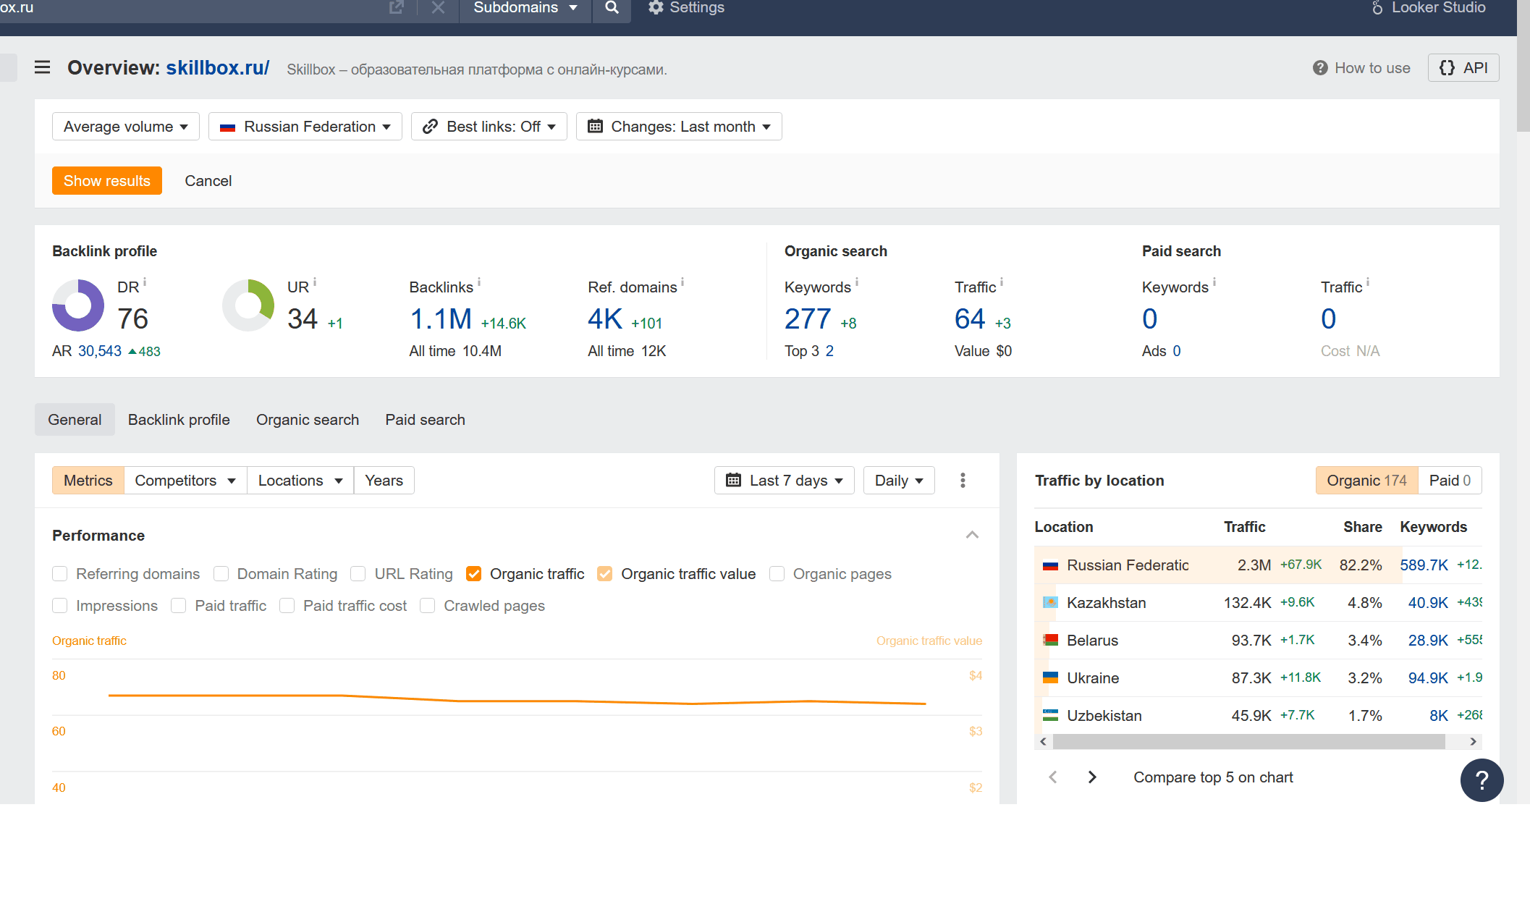Click the DR info icon
Viewport: 1530px width, 912px height.
click(145, 282)
